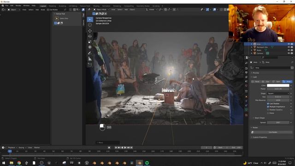Image resolution: width=295 pixels, height=166 pixels.
Task: Switch to the Geometry Nodes workspace tab
Action: tap(143, 6)
